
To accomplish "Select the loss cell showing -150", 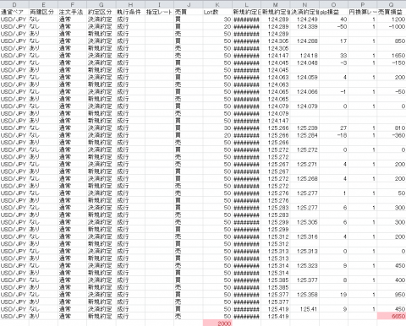I will click(x=392, y=62).
